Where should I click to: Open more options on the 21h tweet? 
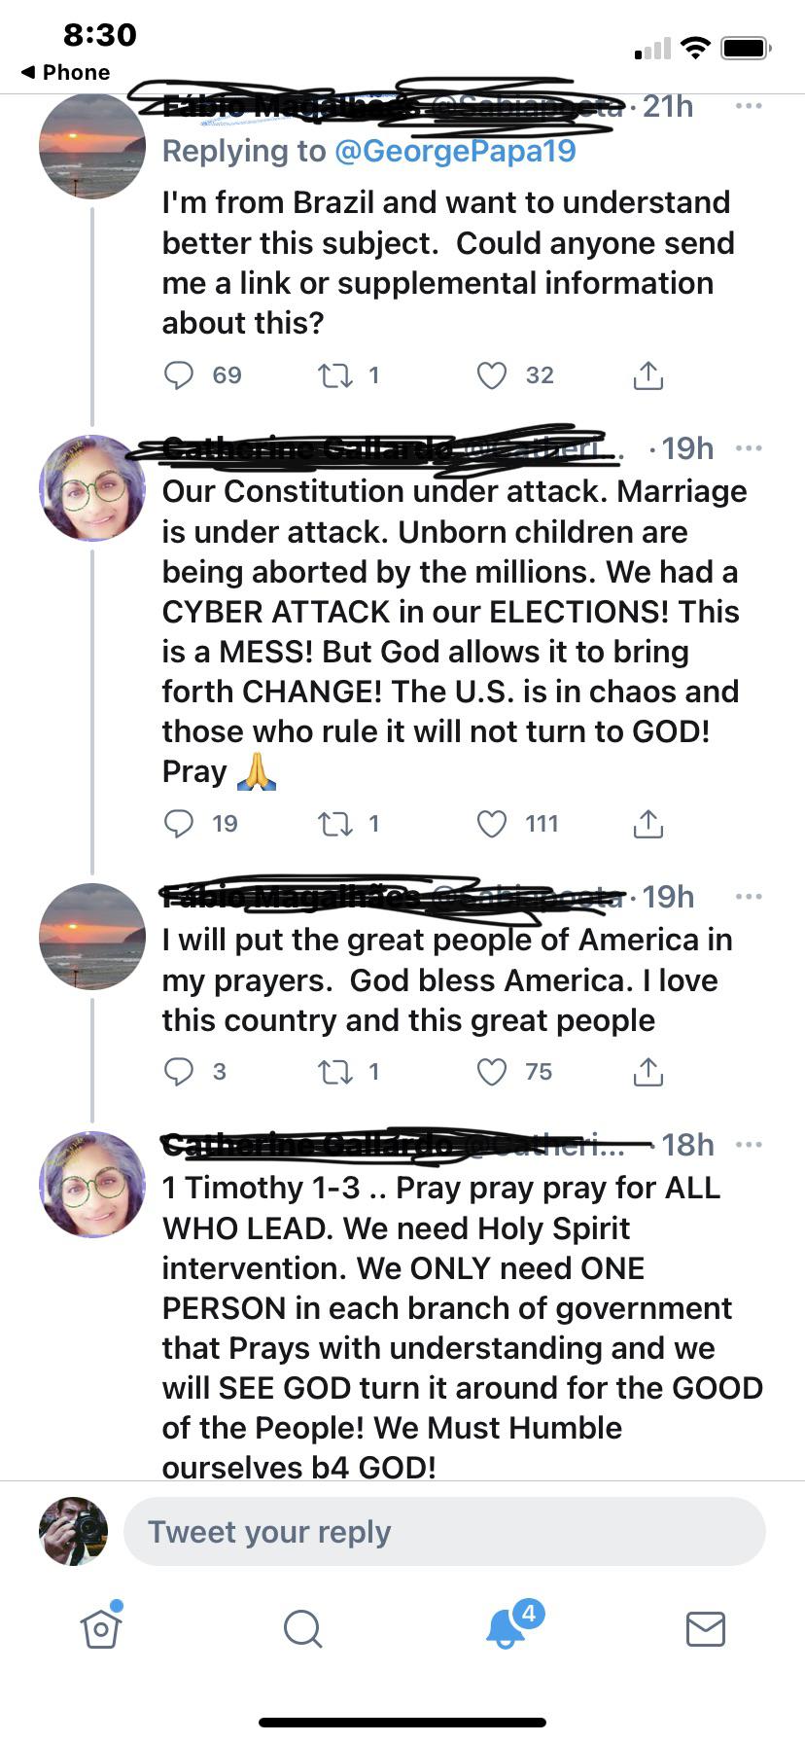(x=749, y=106)
